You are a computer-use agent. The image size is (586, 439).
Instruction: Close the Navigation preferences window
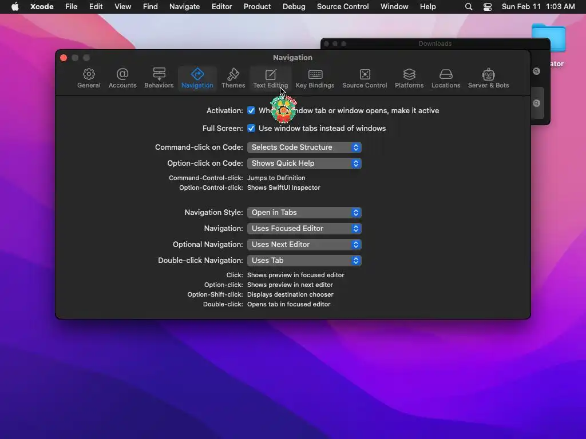tap(64, 58)
